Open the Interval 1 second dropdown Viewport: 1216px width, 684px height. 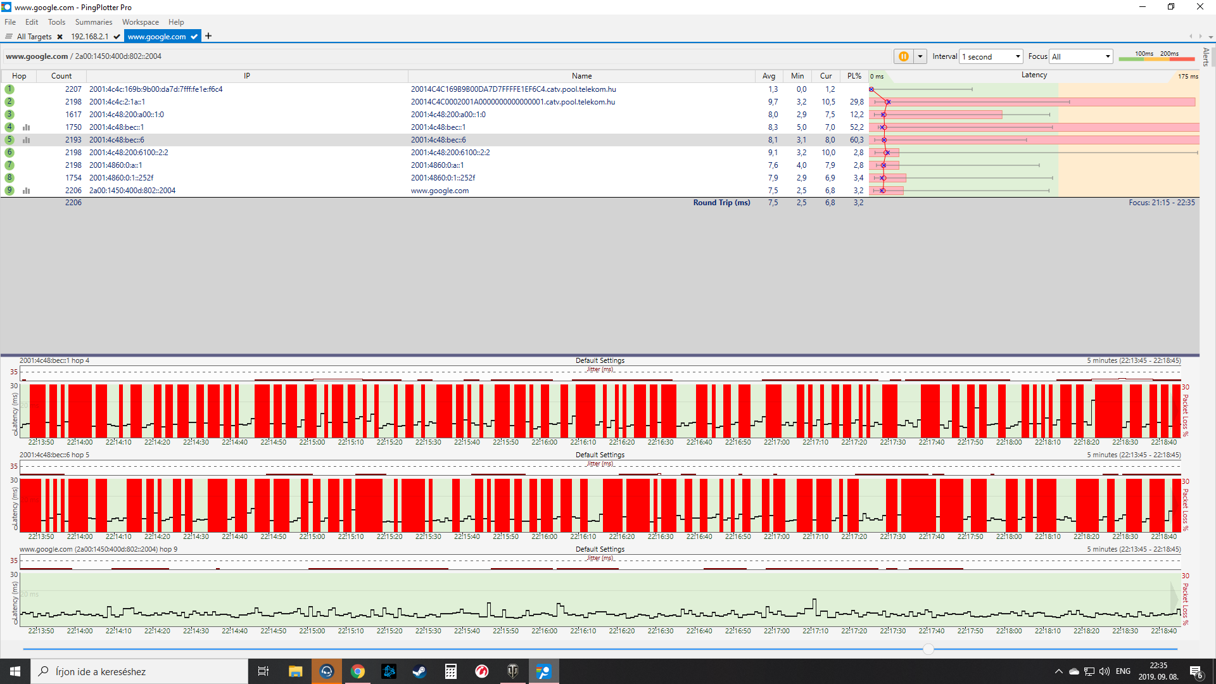pyautogui.click(x=991, y=56)
